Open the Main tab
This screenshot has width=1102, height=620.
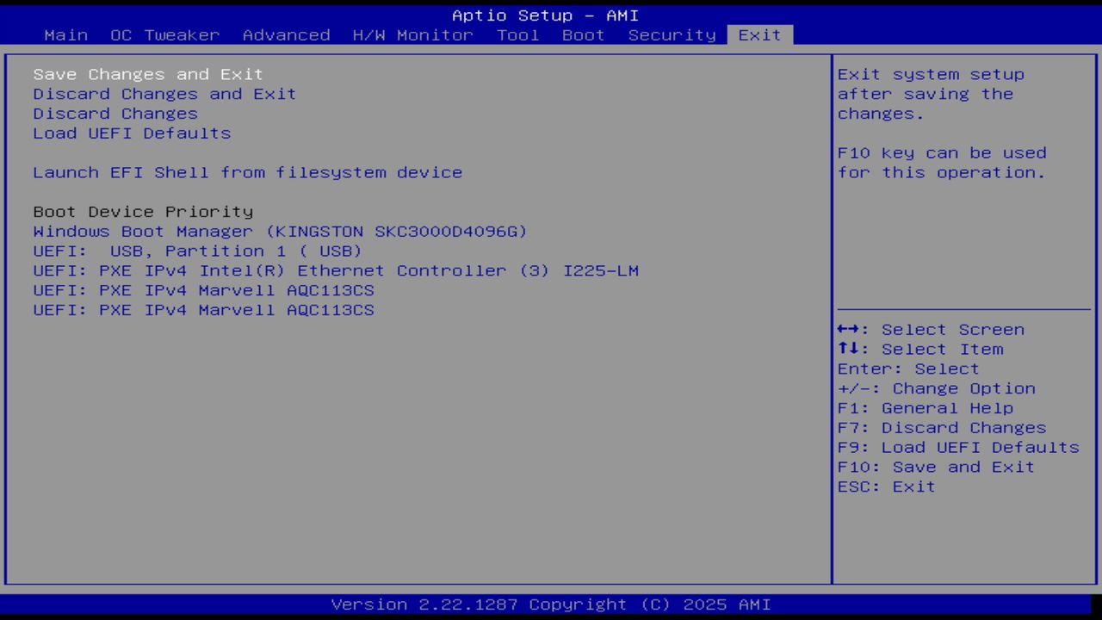pos(66,35)
